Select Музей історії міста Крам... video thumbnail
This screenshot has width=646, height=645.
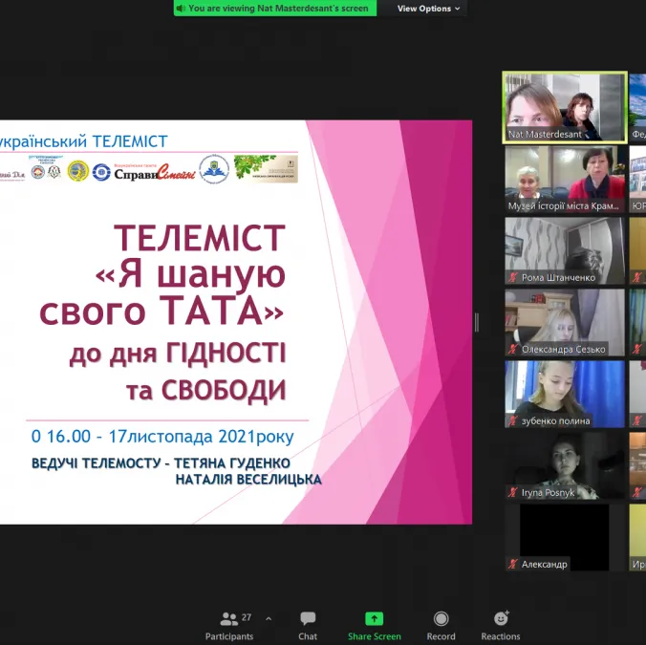(565, 180)
